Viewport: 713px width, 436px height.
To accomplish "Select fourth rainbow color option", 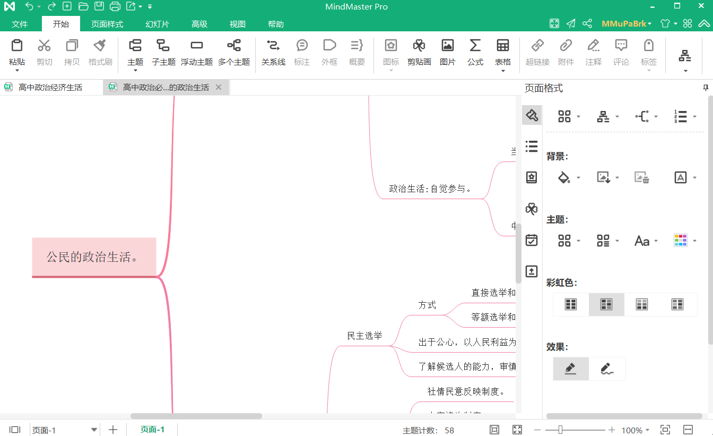I will [x=677, y=304].
